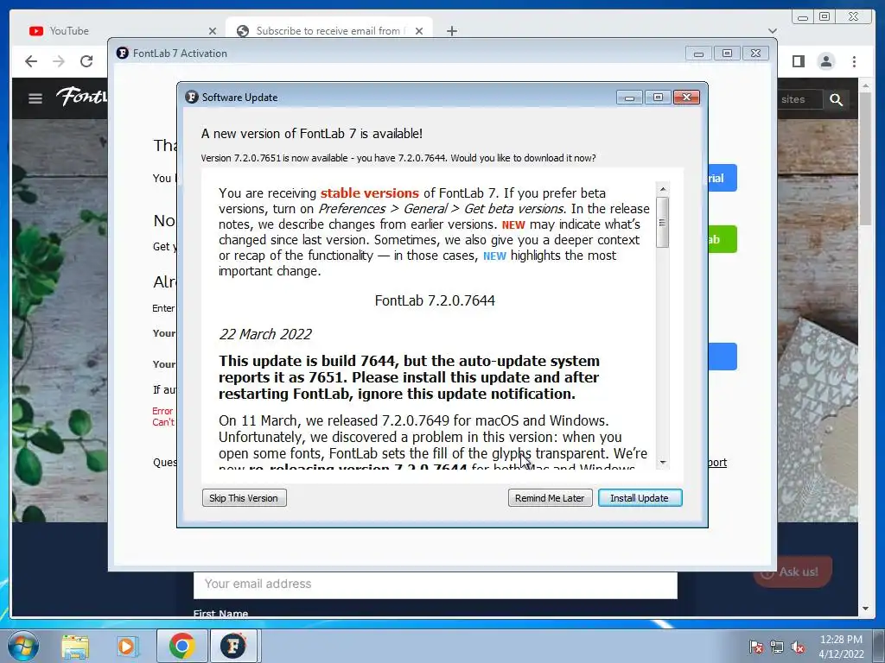This screenshot has width=885, height=663.
Task: Click the network tray icon
Action: pyautogui.click(x=777, y=647)
